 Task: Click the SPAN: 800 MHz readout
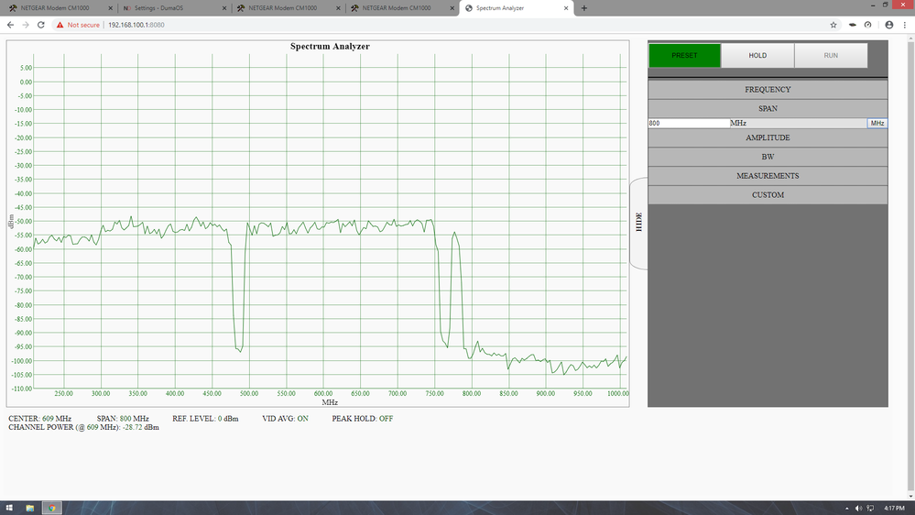[x=123, y=419]
